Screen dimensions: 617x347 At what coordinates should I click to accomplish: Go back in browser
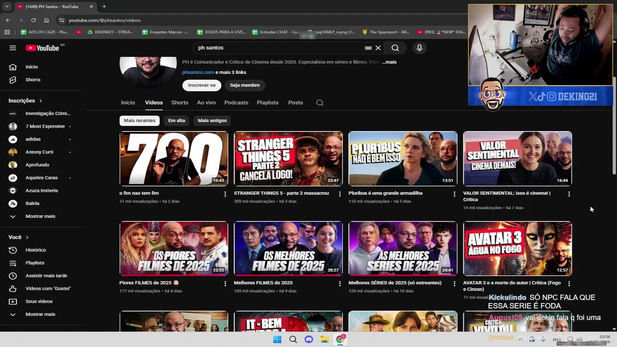(8, 20)
